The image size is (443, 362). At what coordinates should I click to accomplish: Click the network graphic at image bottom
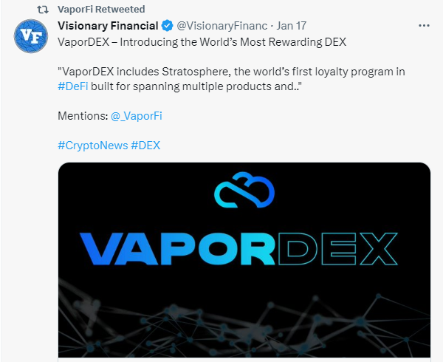tap(244, 322)
